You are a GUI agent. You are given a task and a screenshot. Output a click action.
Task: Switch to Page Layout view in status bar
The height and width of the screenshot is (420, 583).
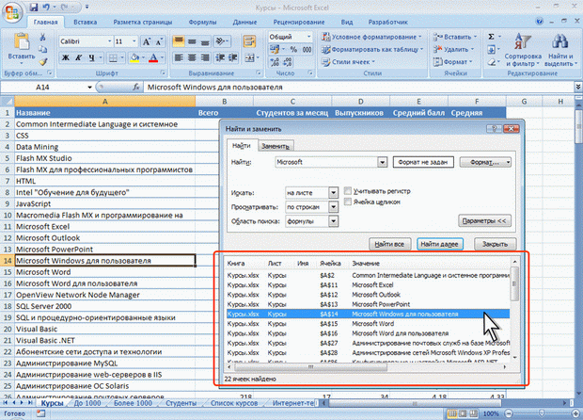[x=463, y=413]
